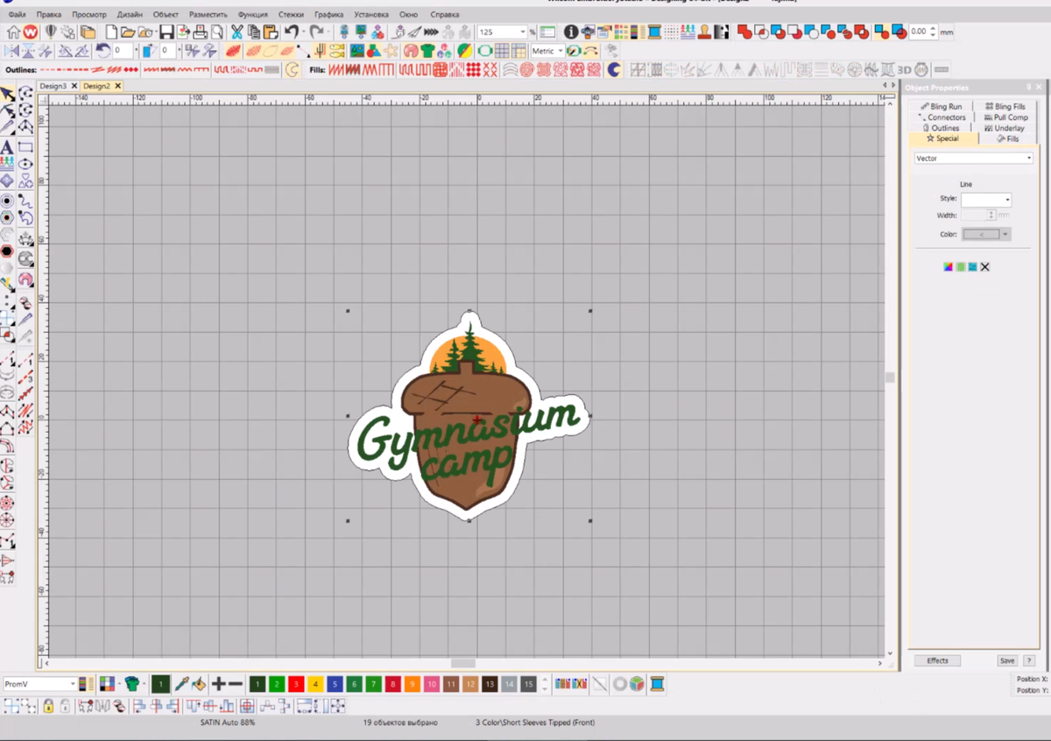Image resolution: width=1051 pixels, height=741 pixels.
Task: Click the color palette scroll stepper arrows
Action: (x=546, y=684)
